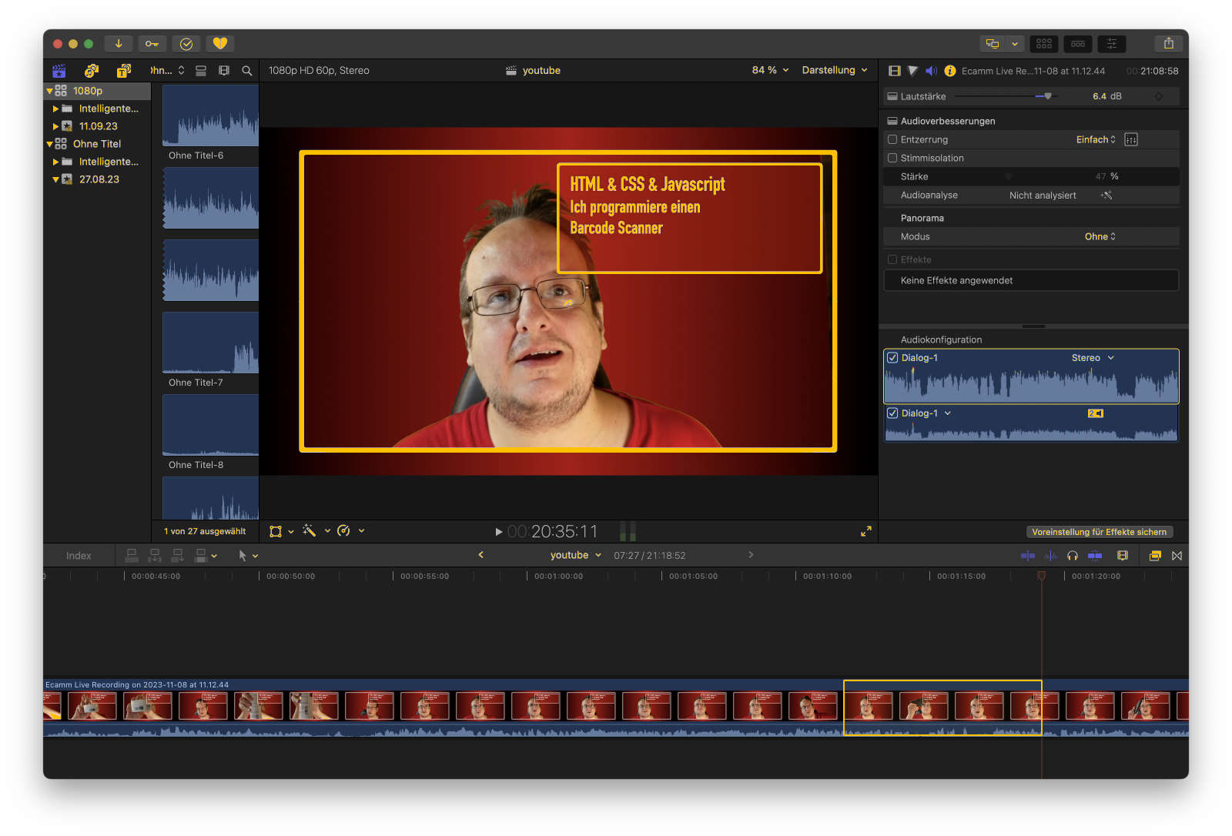Click the import media arrow icon
The height and width of the screenshot is (836, 1232).
pyautogui.click(x=119, y=44)
